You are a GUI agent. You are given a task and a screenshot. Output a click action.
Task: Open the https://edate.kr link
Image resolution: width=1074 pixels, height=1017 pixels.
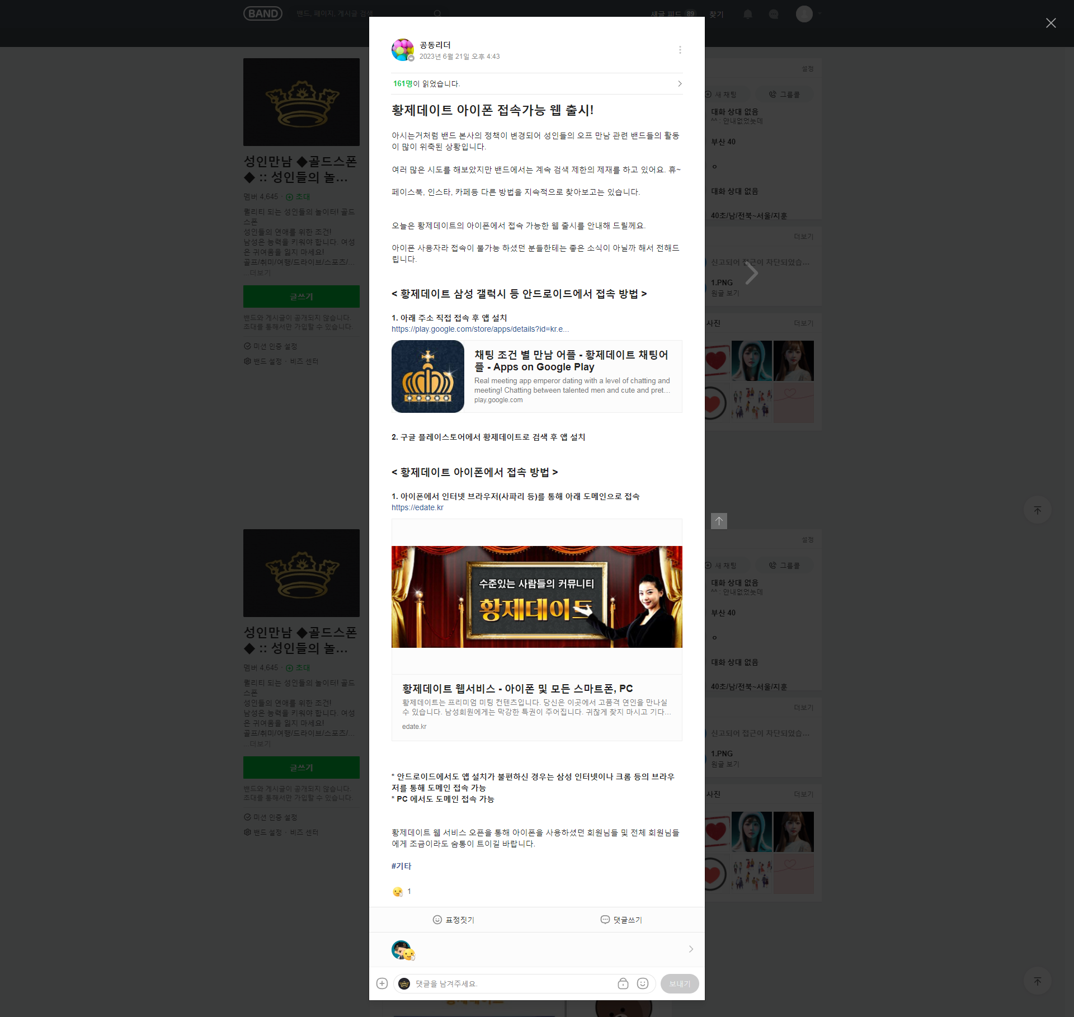[x=417, y=507]
